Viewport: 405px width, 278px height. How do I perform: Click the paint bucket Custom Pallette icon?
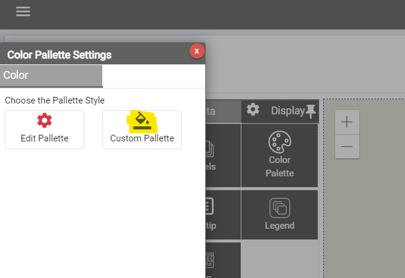pyautogui.click(x=142, y=120)
